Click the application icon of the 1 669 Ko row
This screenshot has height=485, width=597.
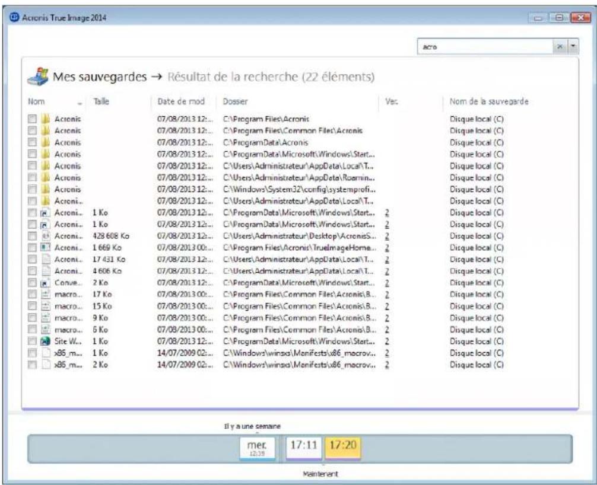click(45, 248)
